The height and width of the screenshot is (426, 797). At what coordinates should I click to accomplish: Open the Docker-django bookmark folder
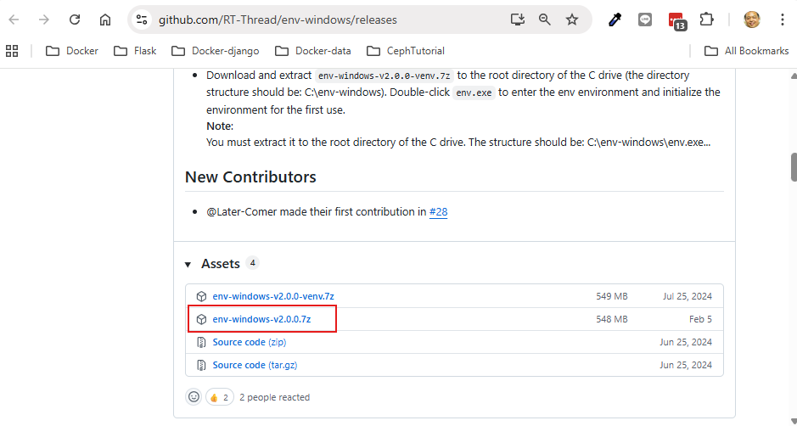pyautogui.click(x=216, y=51)
